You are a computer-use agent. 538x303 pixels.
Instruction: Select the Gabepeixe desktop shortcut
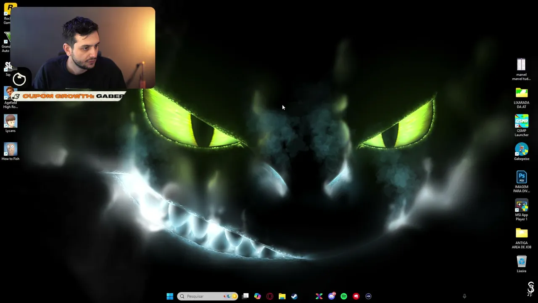(x=521, y=152)
